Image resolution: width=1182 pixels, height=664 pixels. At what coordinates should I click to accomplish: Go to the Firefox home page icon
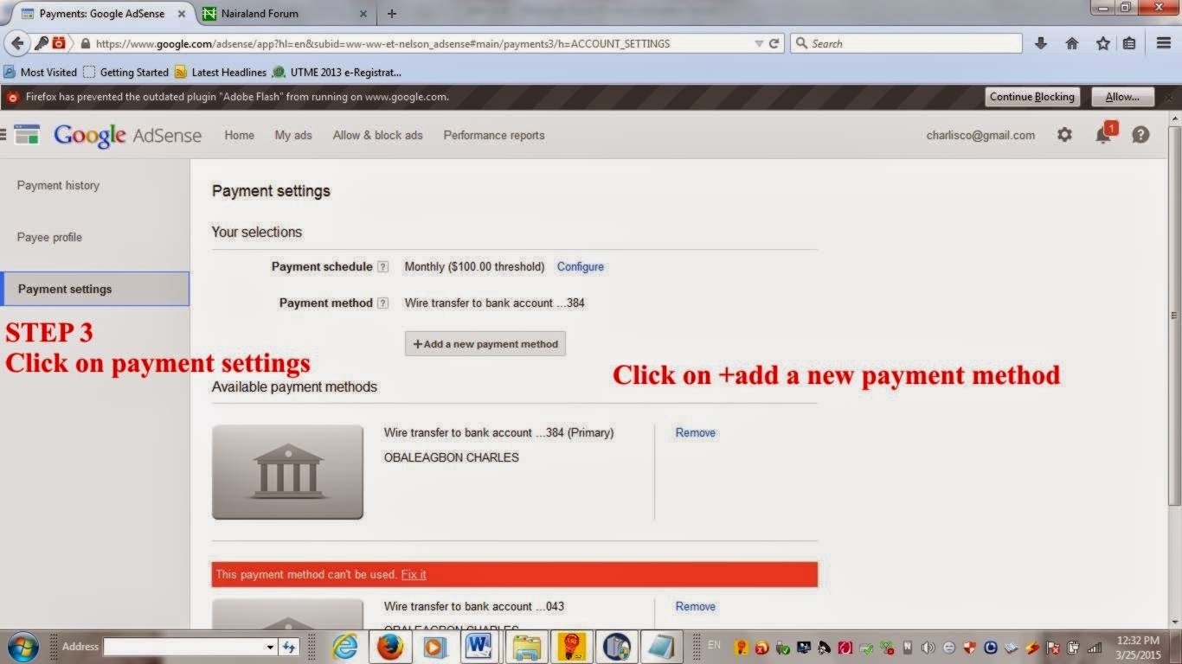click(x=1072, y=43)
